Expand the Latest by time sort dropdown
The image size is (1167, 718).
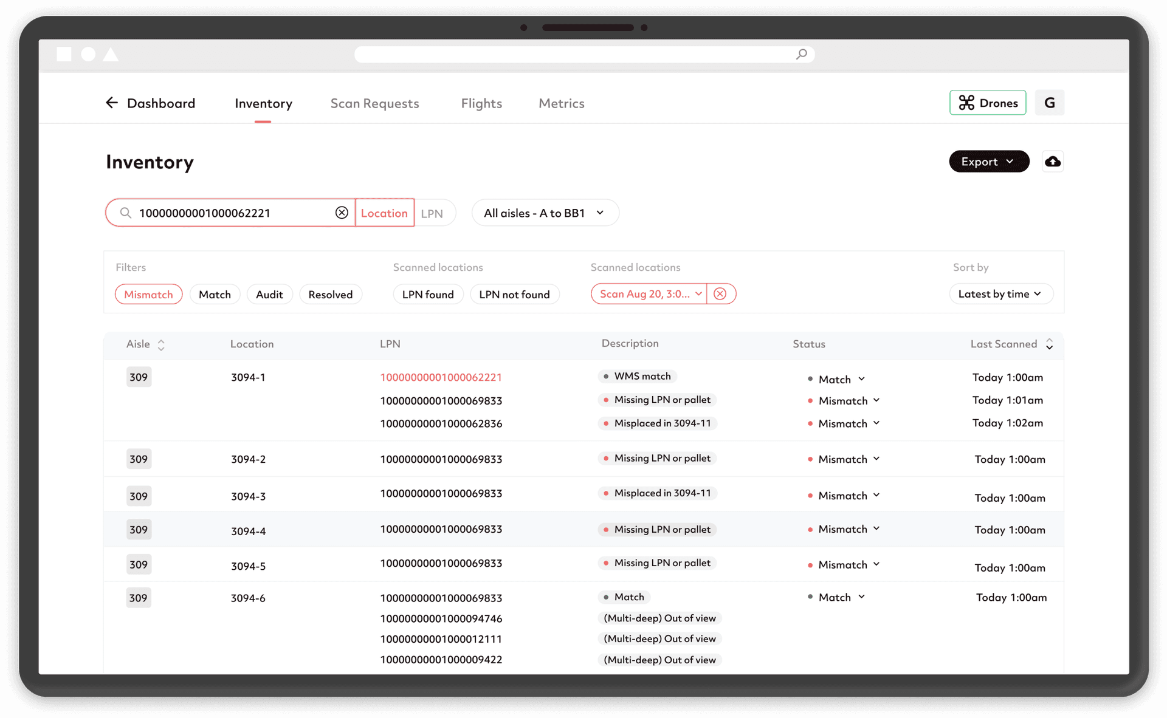[1000, 294]
